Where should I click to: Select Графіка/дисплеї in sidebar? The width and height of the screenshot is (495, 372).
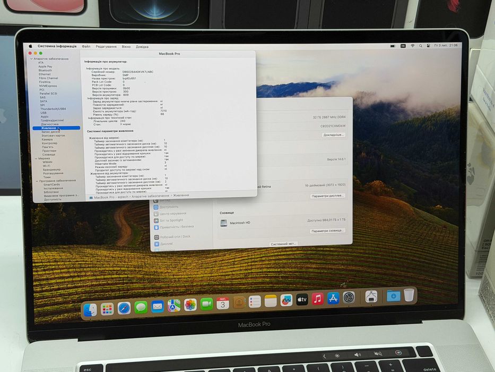53,120
